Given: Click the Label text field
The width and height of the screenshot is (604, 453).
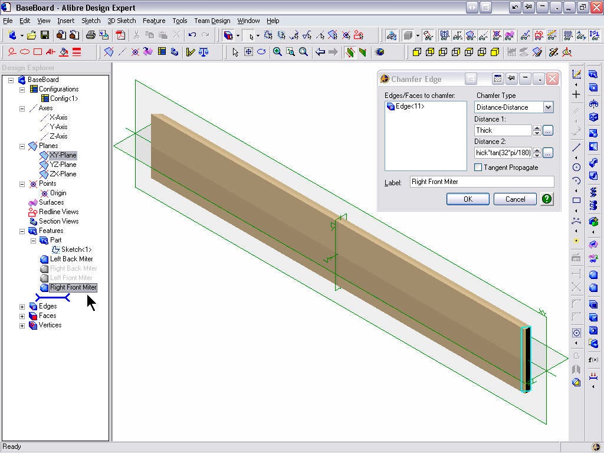Looking at the screenshot, I should coord(482,182).
